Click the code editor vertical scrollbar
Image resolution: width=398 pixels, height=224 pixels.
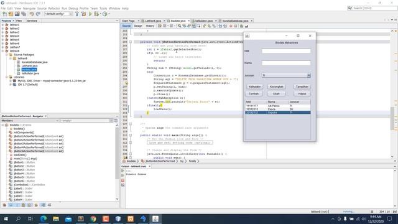[x=392, y=93]
